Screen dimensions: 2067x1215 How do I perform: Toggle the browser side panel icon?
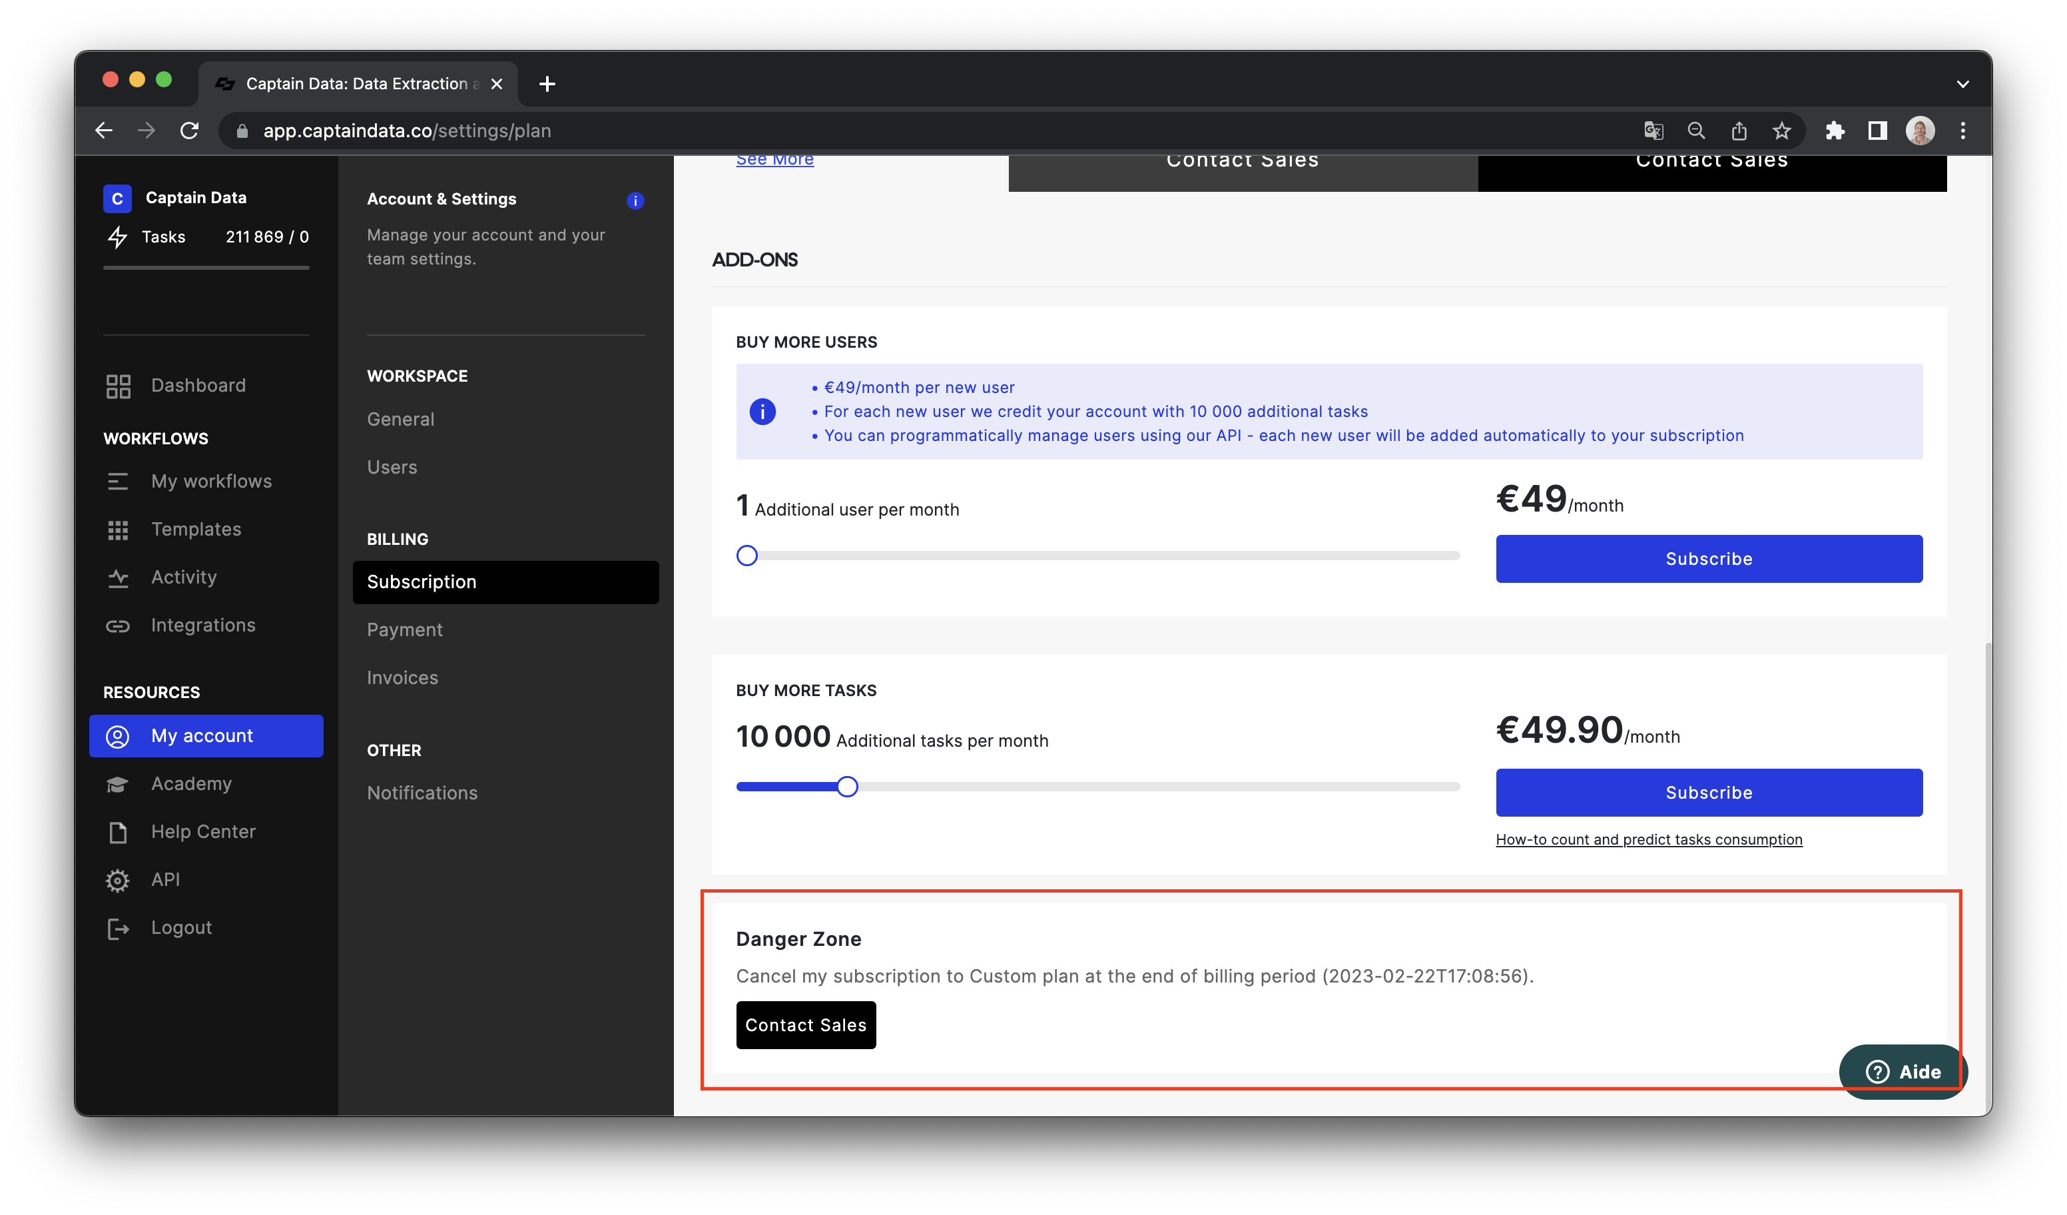[1877, 131]
